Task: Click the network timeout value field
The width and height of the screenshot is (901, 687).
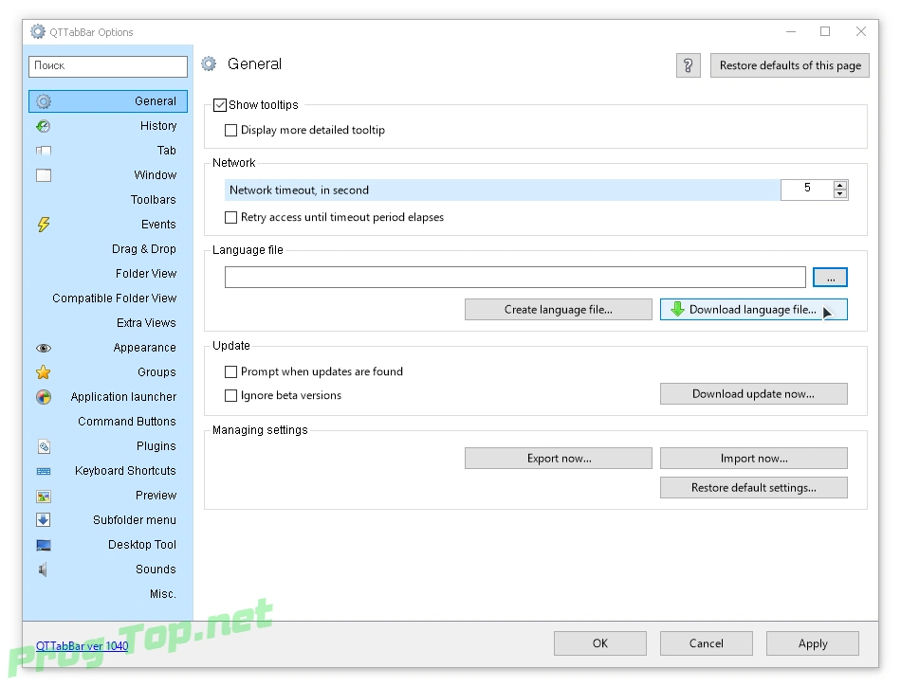Action: [807, 190]
